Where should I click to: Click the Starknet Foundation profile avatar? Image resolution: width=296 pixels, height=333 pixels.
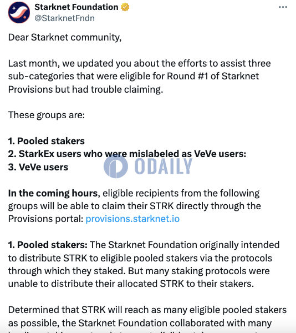click(19, 12)
